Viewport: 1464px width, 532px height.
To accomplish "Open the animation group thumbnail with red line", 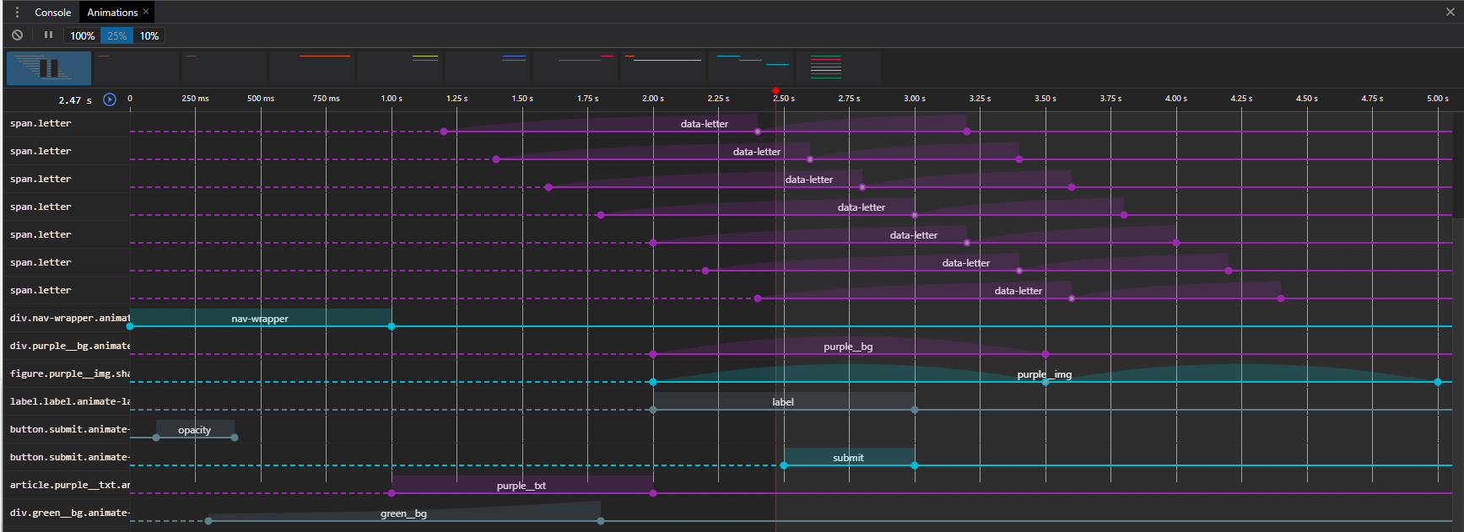I will [312, 68].
